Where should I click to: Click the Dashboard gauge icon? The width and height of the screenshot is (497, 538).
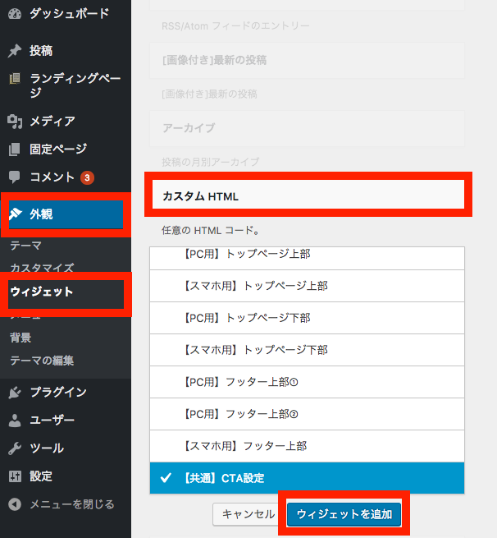pos(15,14)
